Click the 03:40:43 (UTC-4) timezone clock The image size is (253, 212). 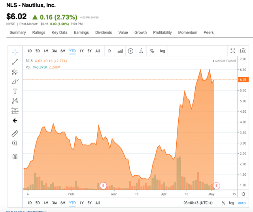(x=198, y=203)
